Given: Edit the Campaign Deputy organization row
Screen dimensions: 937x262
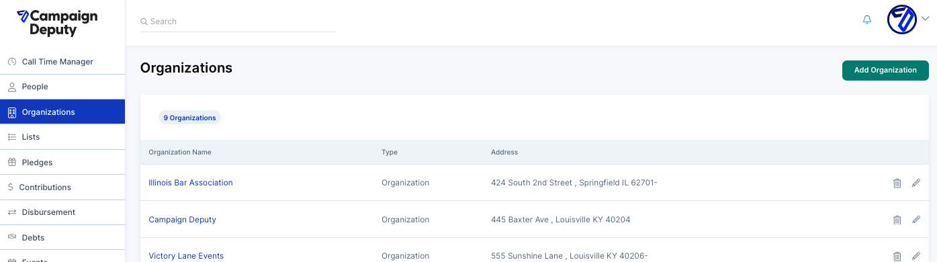Looking at the screenshot, I should click(916, 220).
